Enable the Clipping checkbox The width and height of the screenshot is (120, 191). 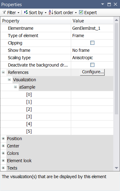pos(92,43)
